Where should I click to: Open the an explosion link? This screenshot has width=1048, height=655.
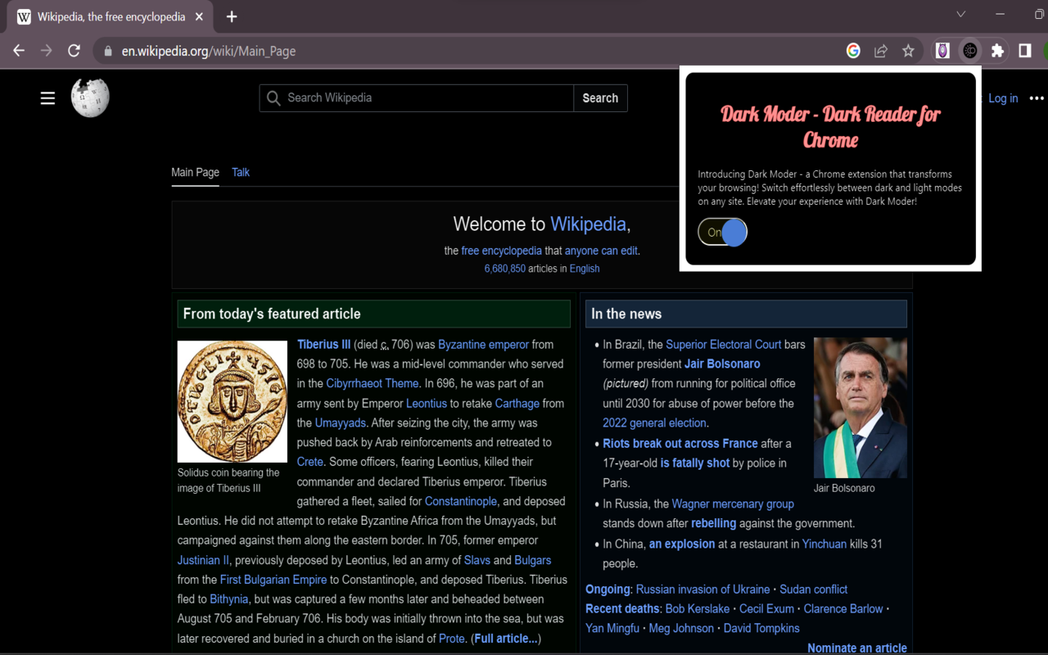pos(682,544)
